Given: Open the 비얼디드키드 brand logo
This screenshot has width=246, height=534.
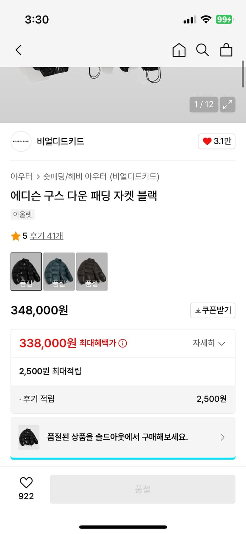Looking at the screenshot, I should (21, 141).
